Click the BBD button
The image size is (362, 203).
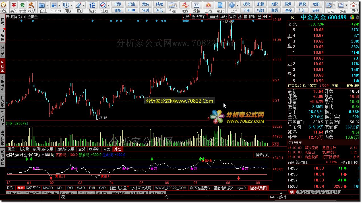coord(132,10)
